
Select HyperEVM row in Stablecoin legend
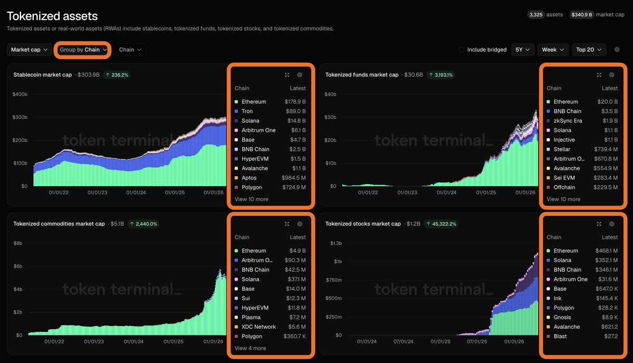coord(270,159)
